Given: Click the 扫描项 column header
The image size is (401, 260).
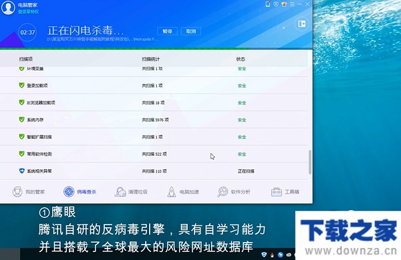Looking at the screenshot, I should pos(26,59).
